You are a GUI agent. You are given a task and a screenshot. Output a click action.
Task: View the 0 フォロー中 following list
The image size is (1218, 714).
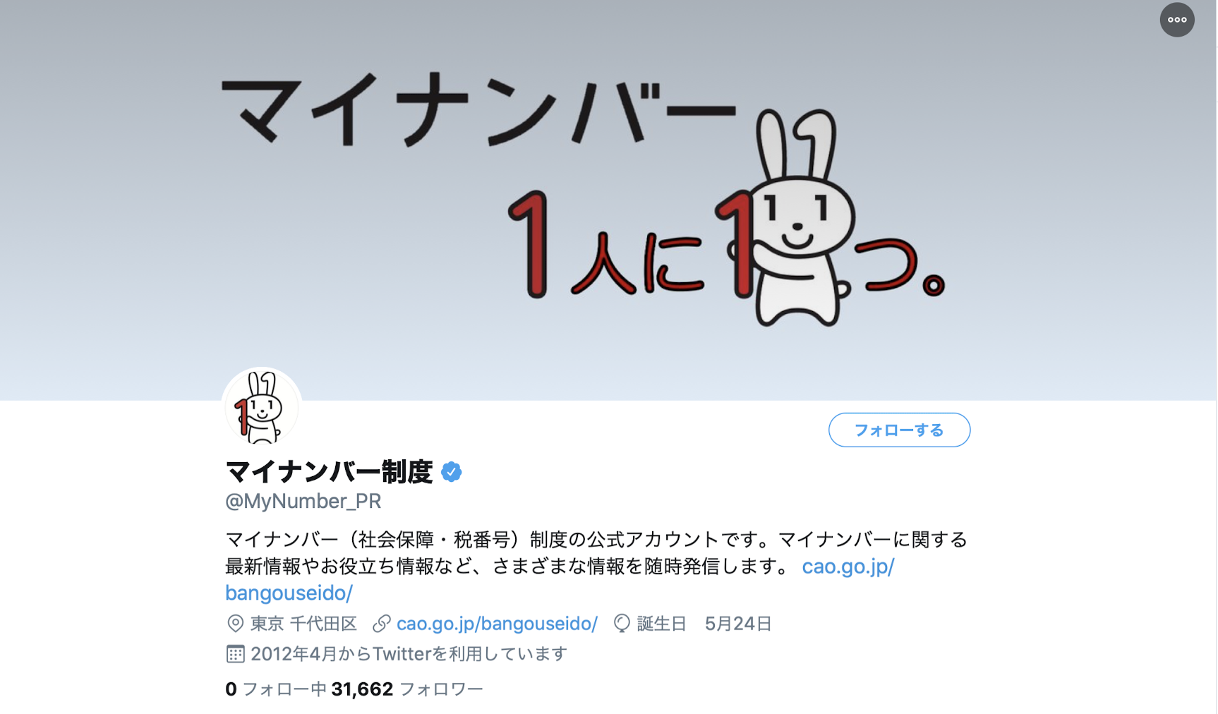pyautogui.click(x=276, y=689)
